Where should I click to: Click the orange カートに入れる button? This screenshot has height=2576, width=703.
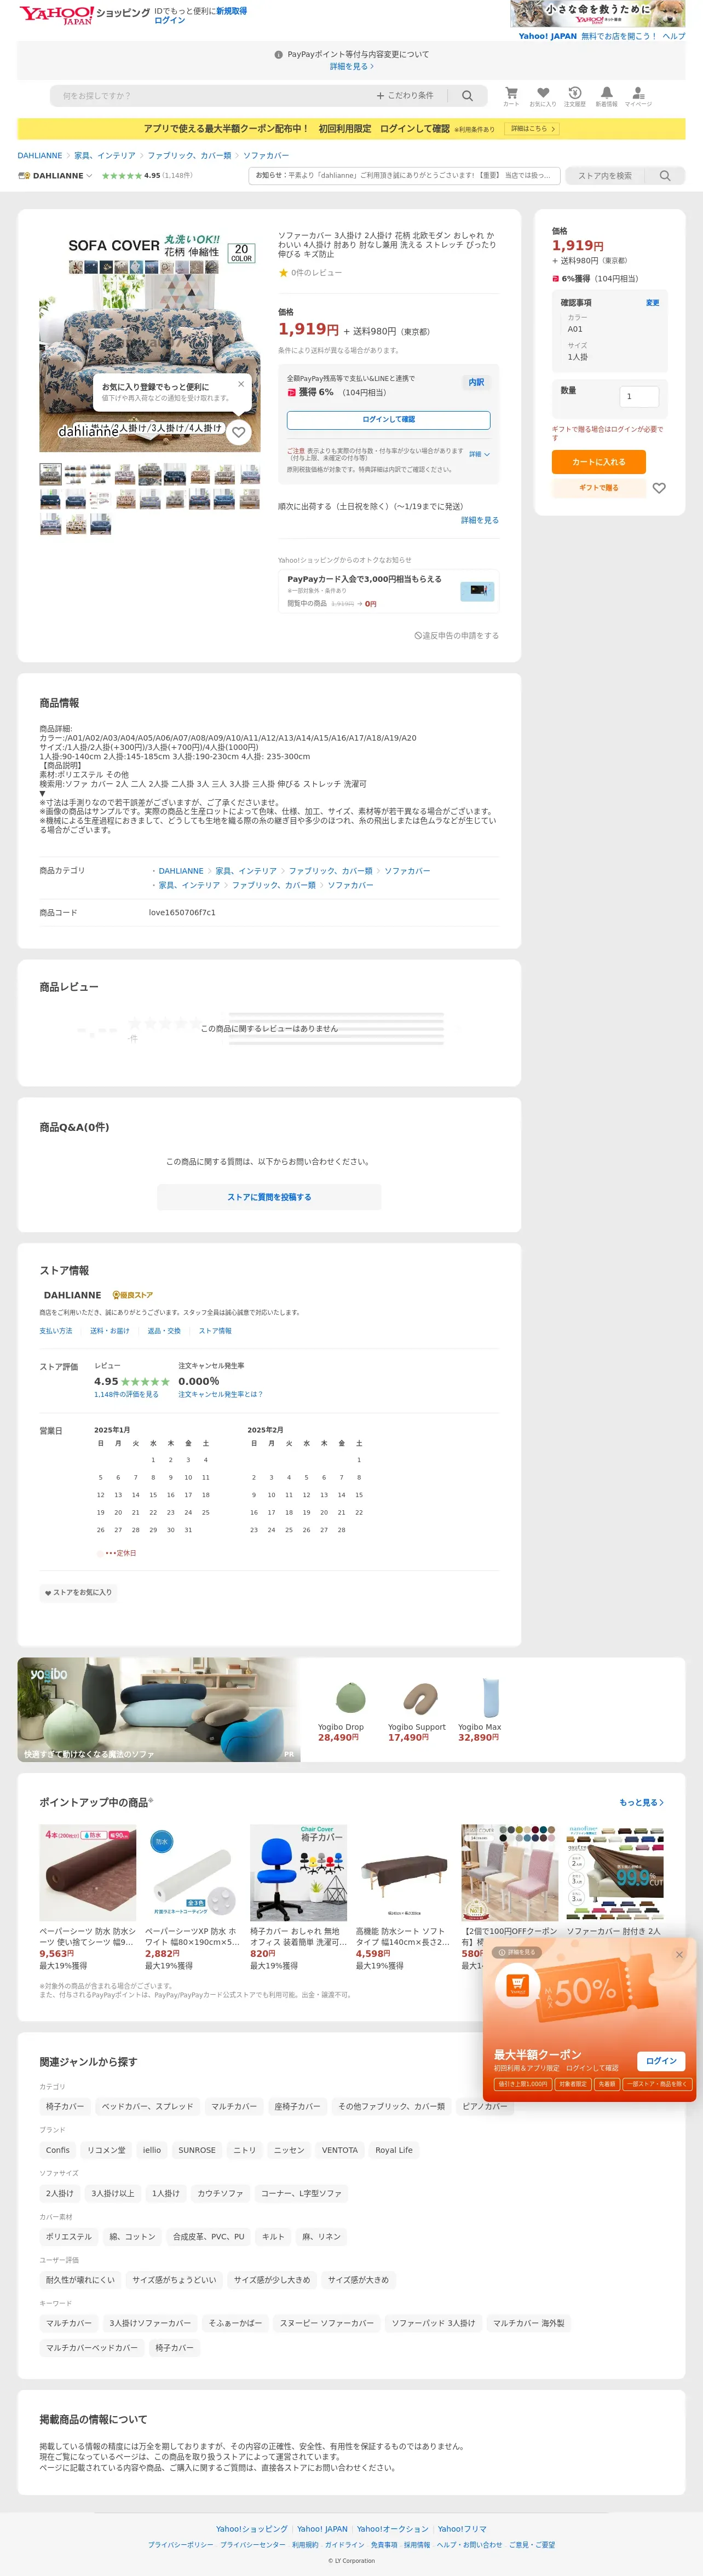[599, 462]
